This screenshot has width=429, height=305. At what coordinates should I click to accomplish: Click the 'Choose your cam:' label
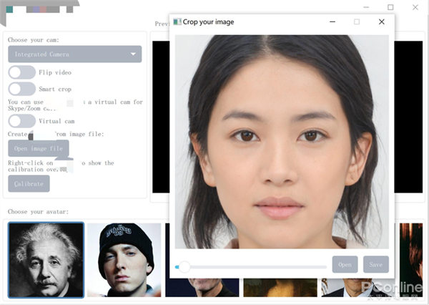click(34, 40)
